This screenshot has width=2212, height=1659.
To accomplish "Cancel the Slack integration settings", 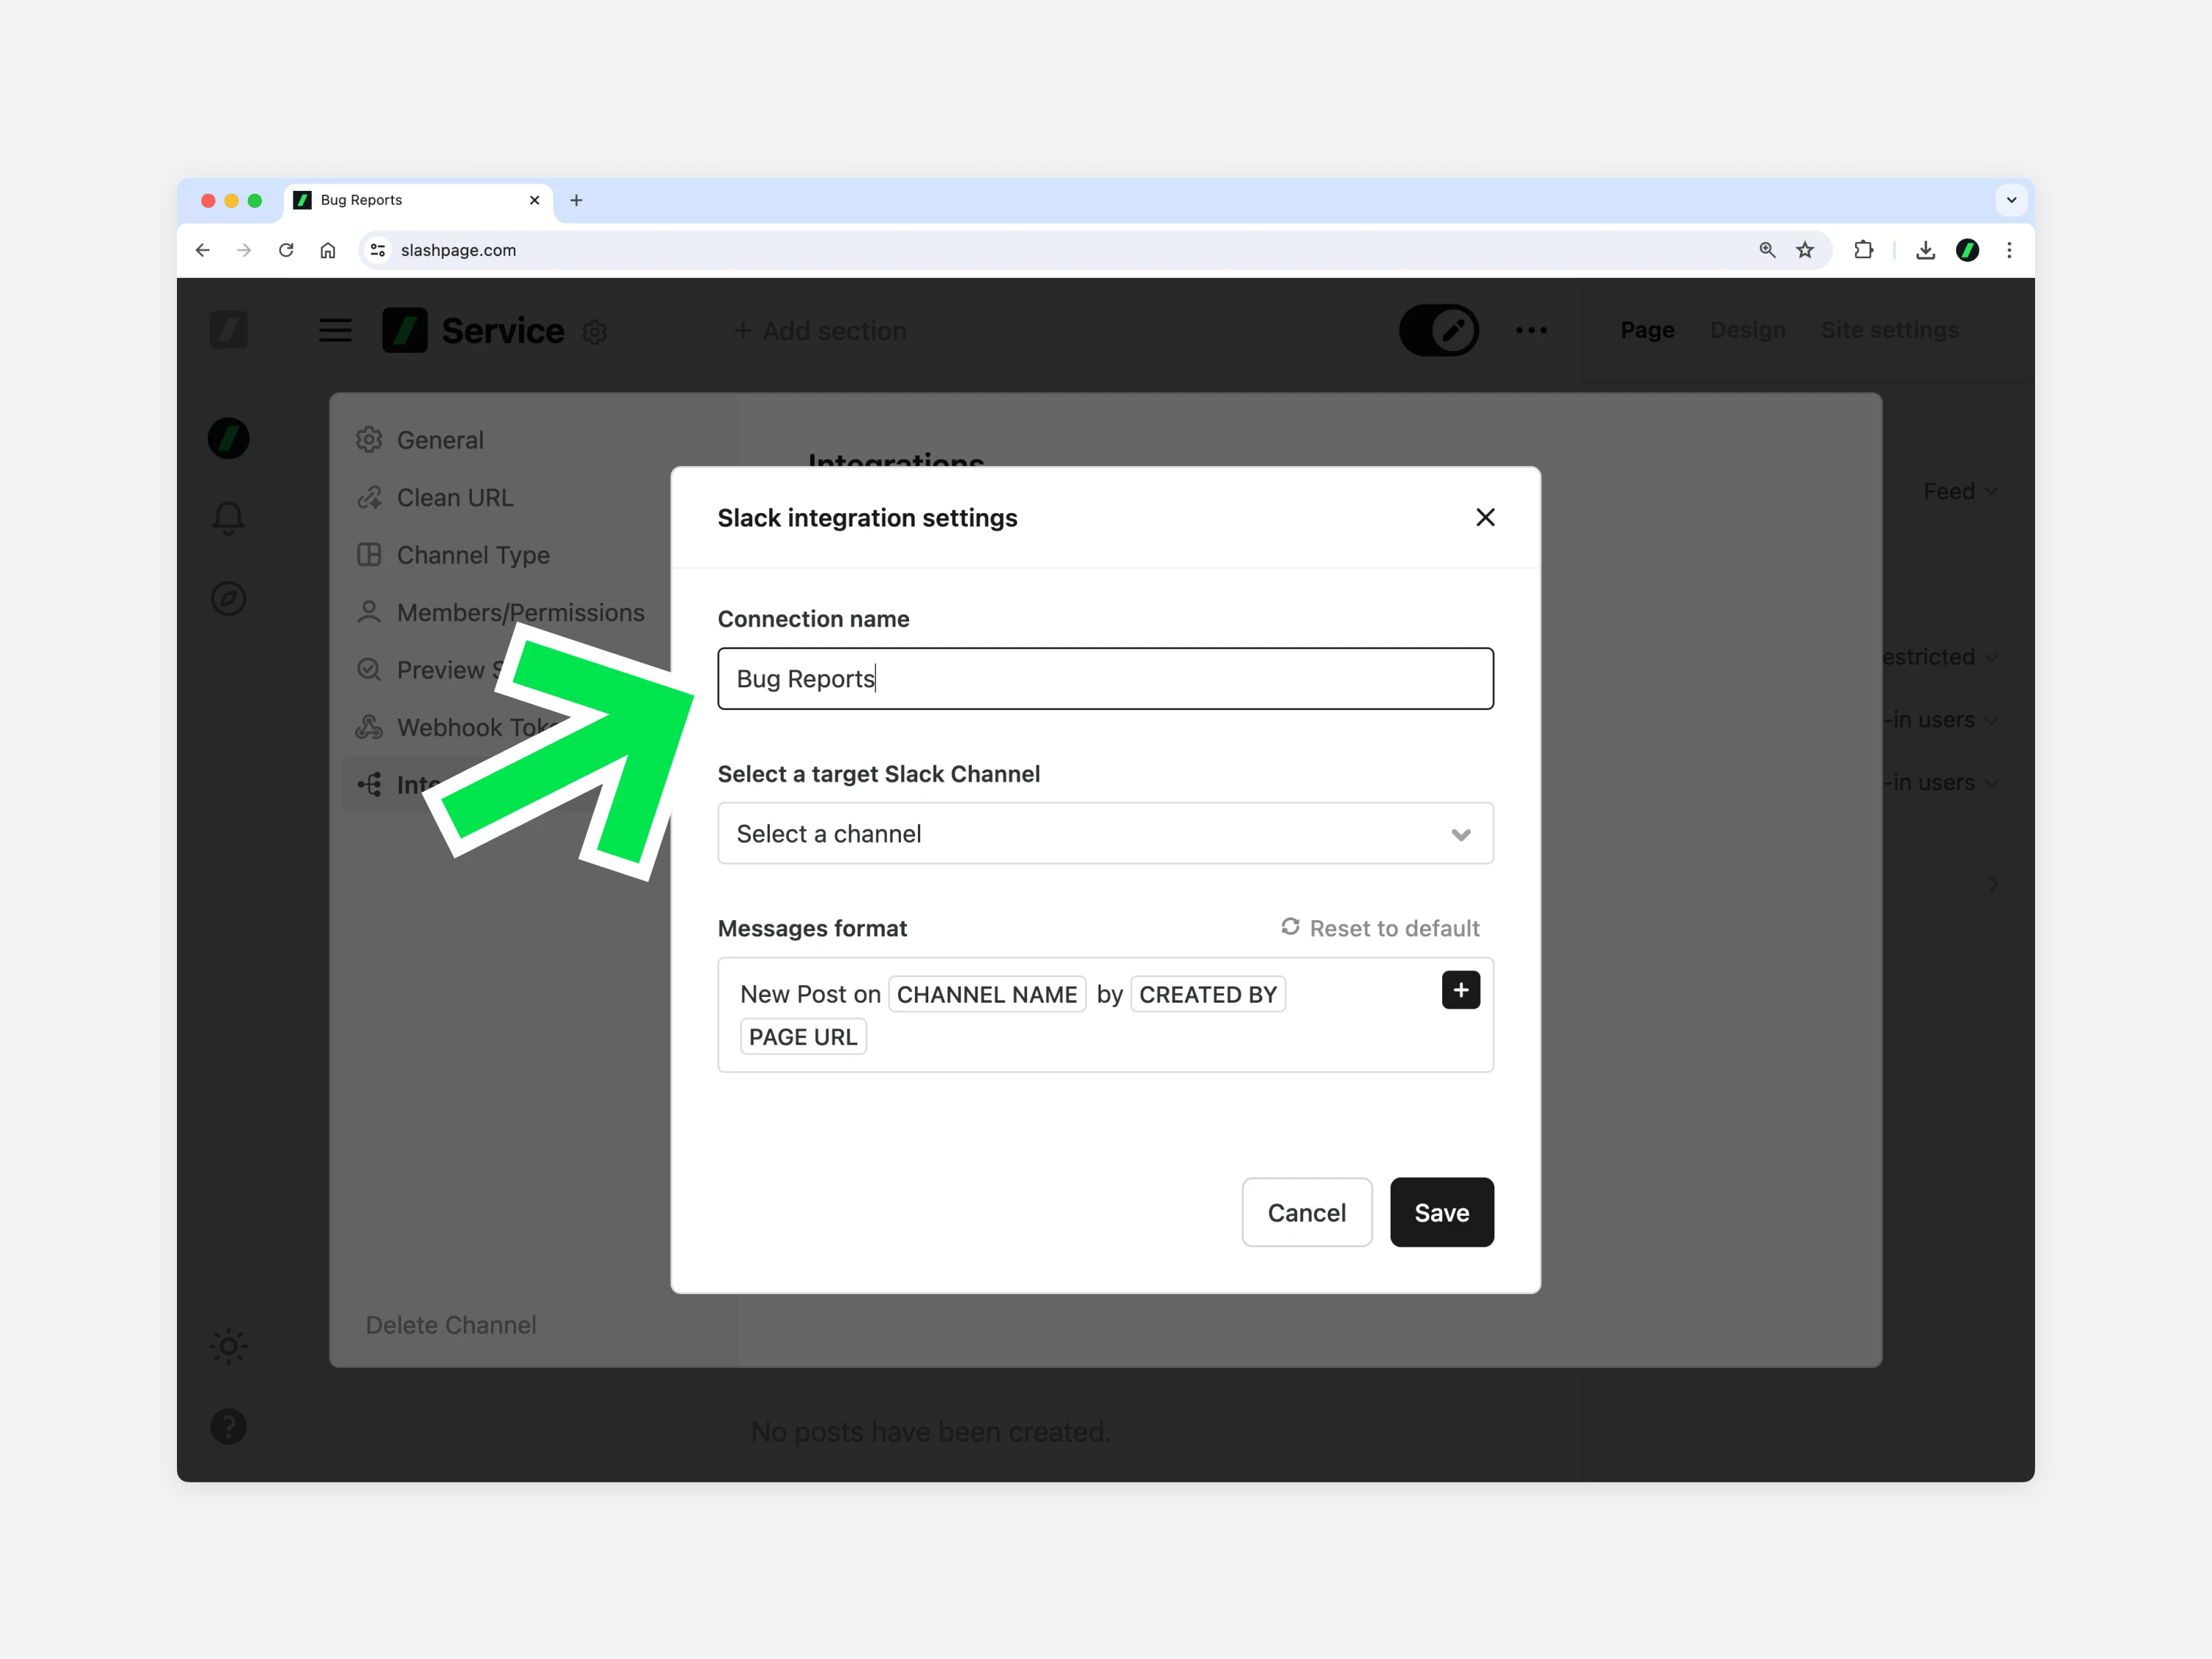I will [1306, 1212].
